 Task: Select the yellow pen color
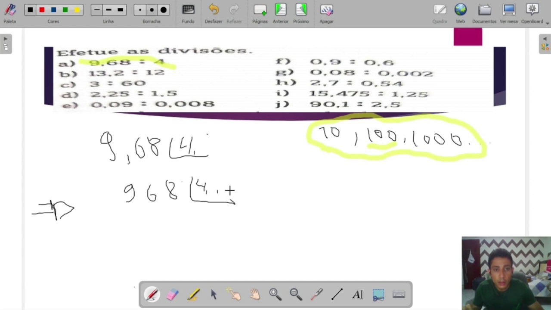[77, 9]
